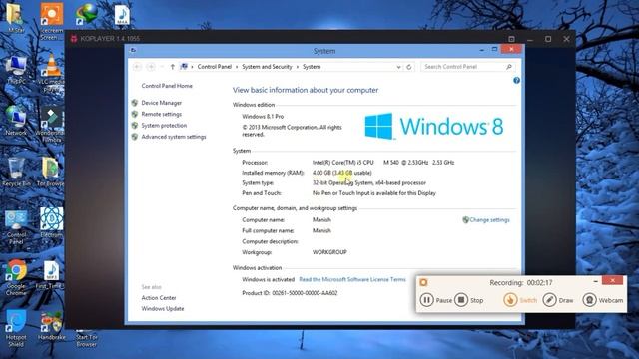Go to Control Panel Home

167,86
